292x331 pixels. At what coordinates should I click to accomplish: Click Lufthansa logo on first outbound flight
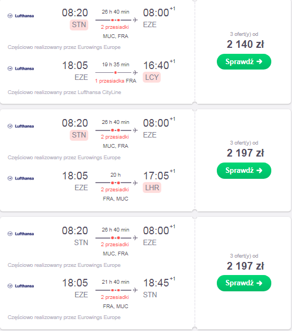click(x=21, y=16)
